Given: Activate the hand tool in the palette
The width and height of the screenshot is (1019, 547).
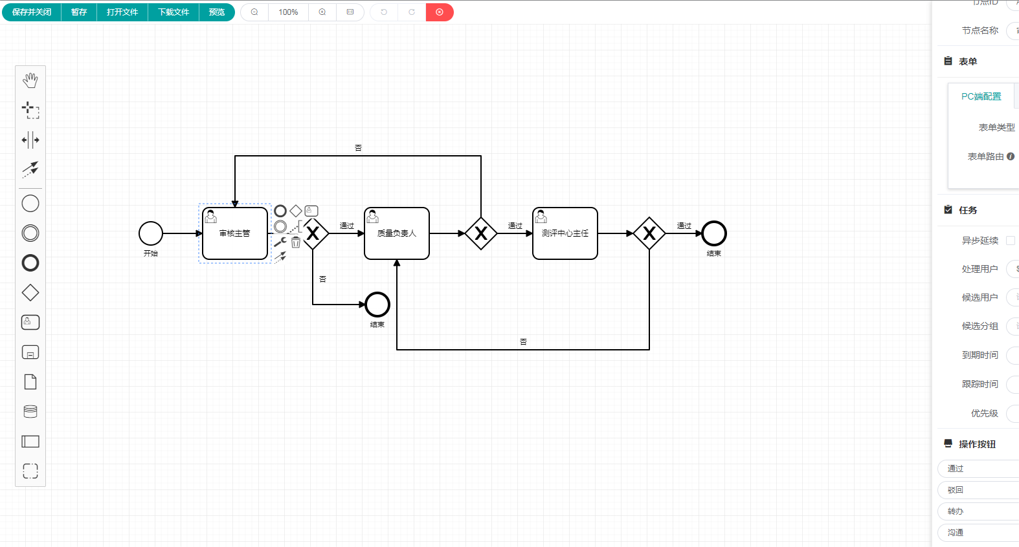Looking at the screenshot, I should click(30, 80).
